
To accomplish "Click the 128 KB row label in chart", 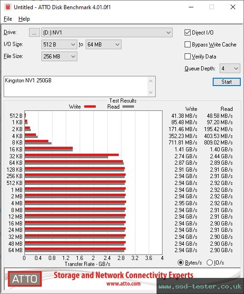I will coord(14,169).
